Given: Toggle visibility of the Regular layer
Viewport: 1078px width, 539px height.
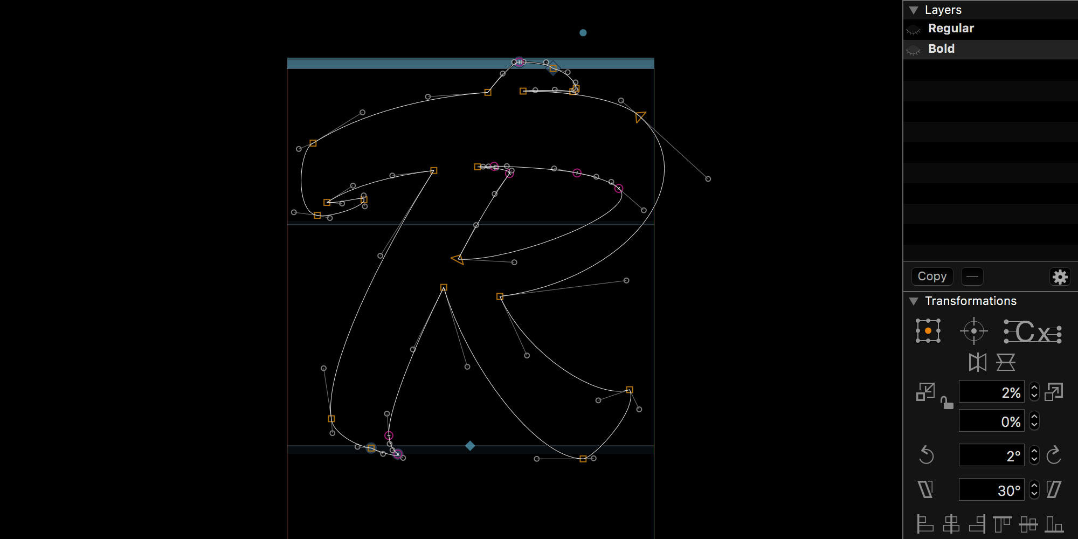Looking at the screenshot, I should pyautogui.click(x=913, y=29).
